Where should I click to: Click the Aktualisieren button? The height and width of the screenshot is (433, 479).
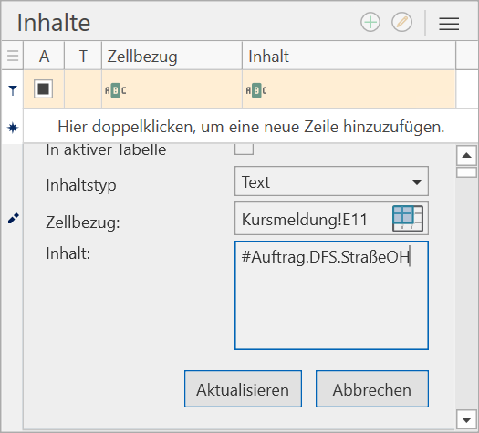(x=243, y=388)
